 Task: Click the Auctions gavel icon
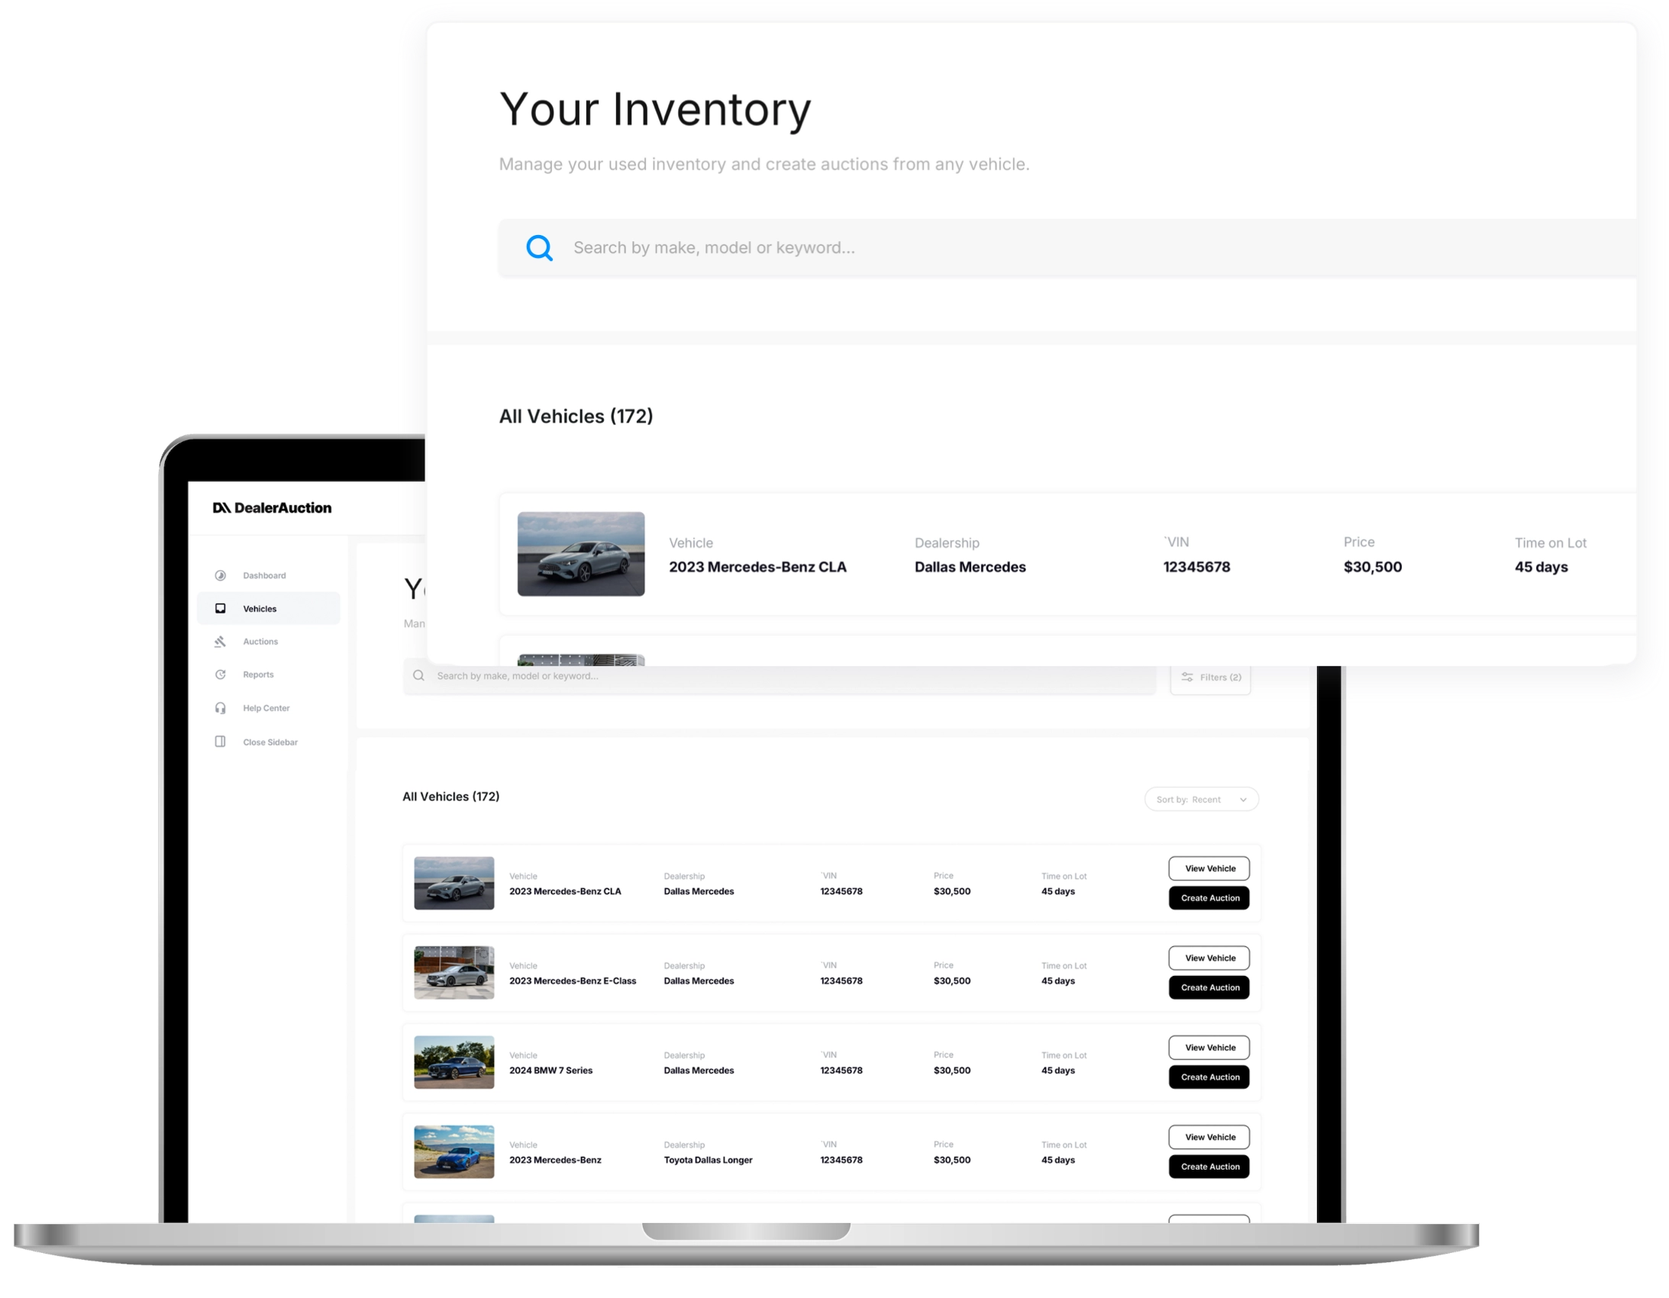tap(220, 642)
